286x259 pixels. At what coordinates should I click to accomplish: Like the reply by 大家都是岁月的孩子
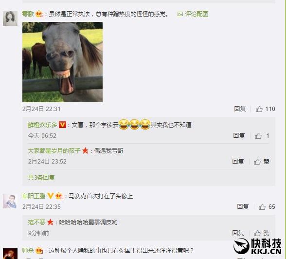pos(257,161)
